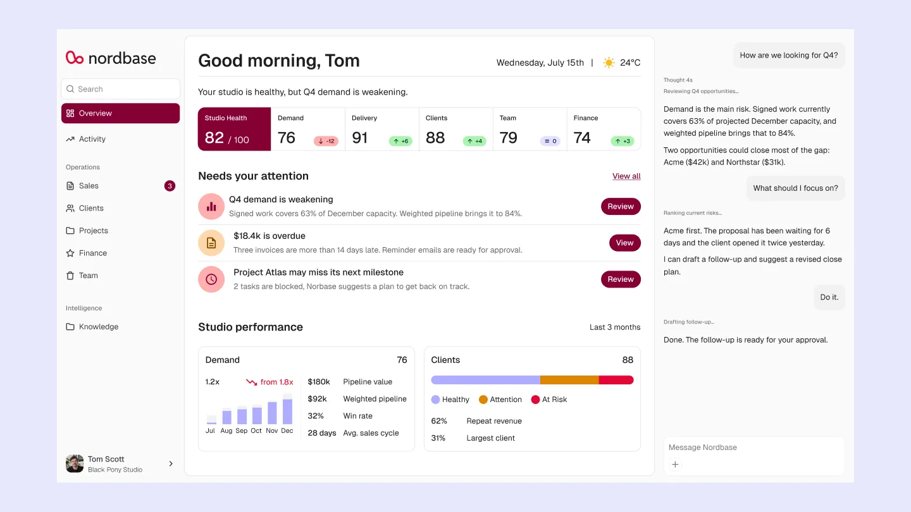Click the red downward trend arrow in Demand
The width and height of the screenshot is (911, 512).
pos(251,382)
